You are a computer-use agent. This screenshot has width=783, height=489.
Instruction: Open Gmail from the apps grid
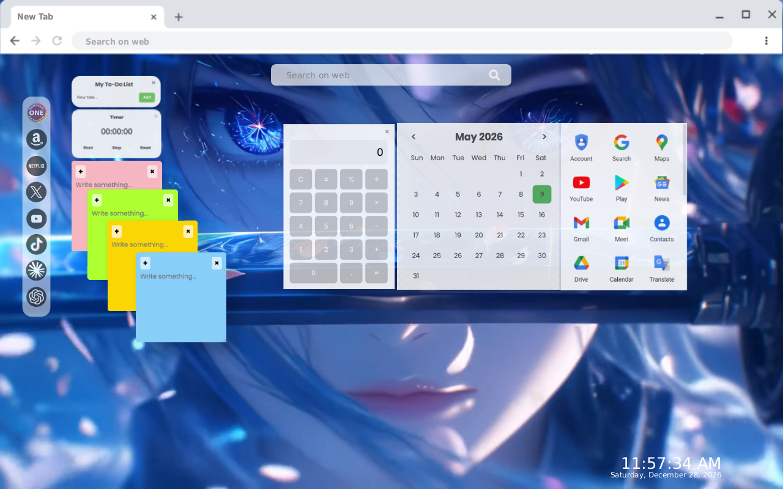(581, 229)
